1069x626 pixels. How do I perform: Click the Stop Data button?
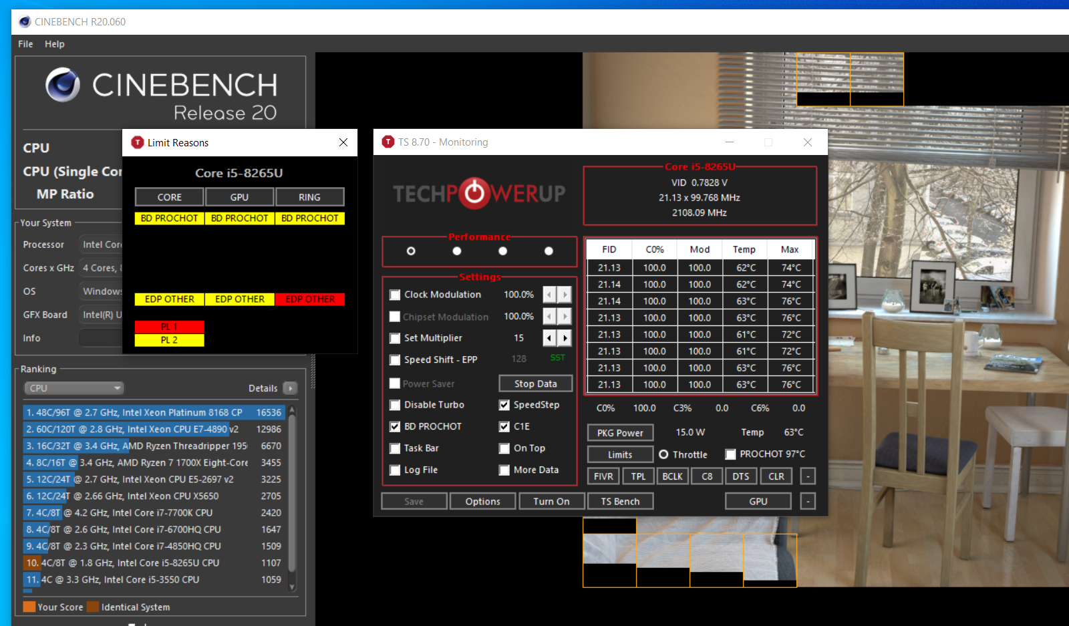coord(536,383)
